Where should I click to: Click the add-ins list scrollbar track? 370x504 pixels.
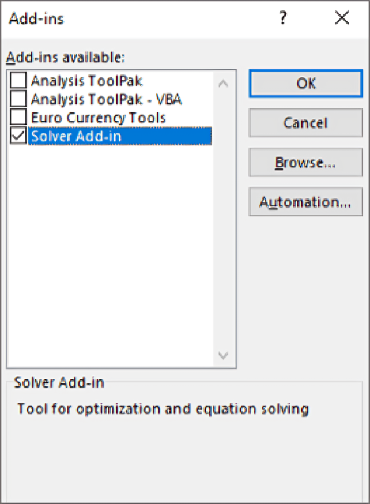click(x=223, y=219)
